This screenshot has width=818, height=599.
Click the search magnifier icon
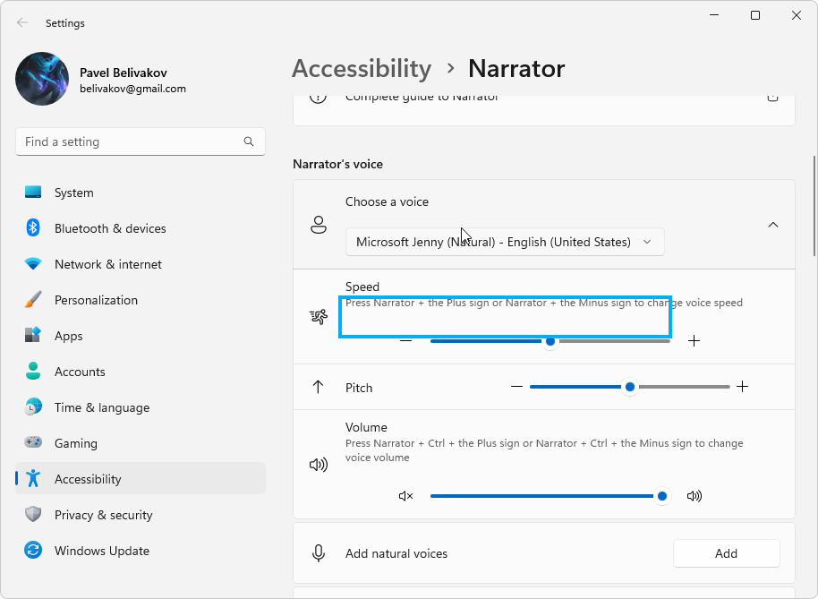coord(249,141)
